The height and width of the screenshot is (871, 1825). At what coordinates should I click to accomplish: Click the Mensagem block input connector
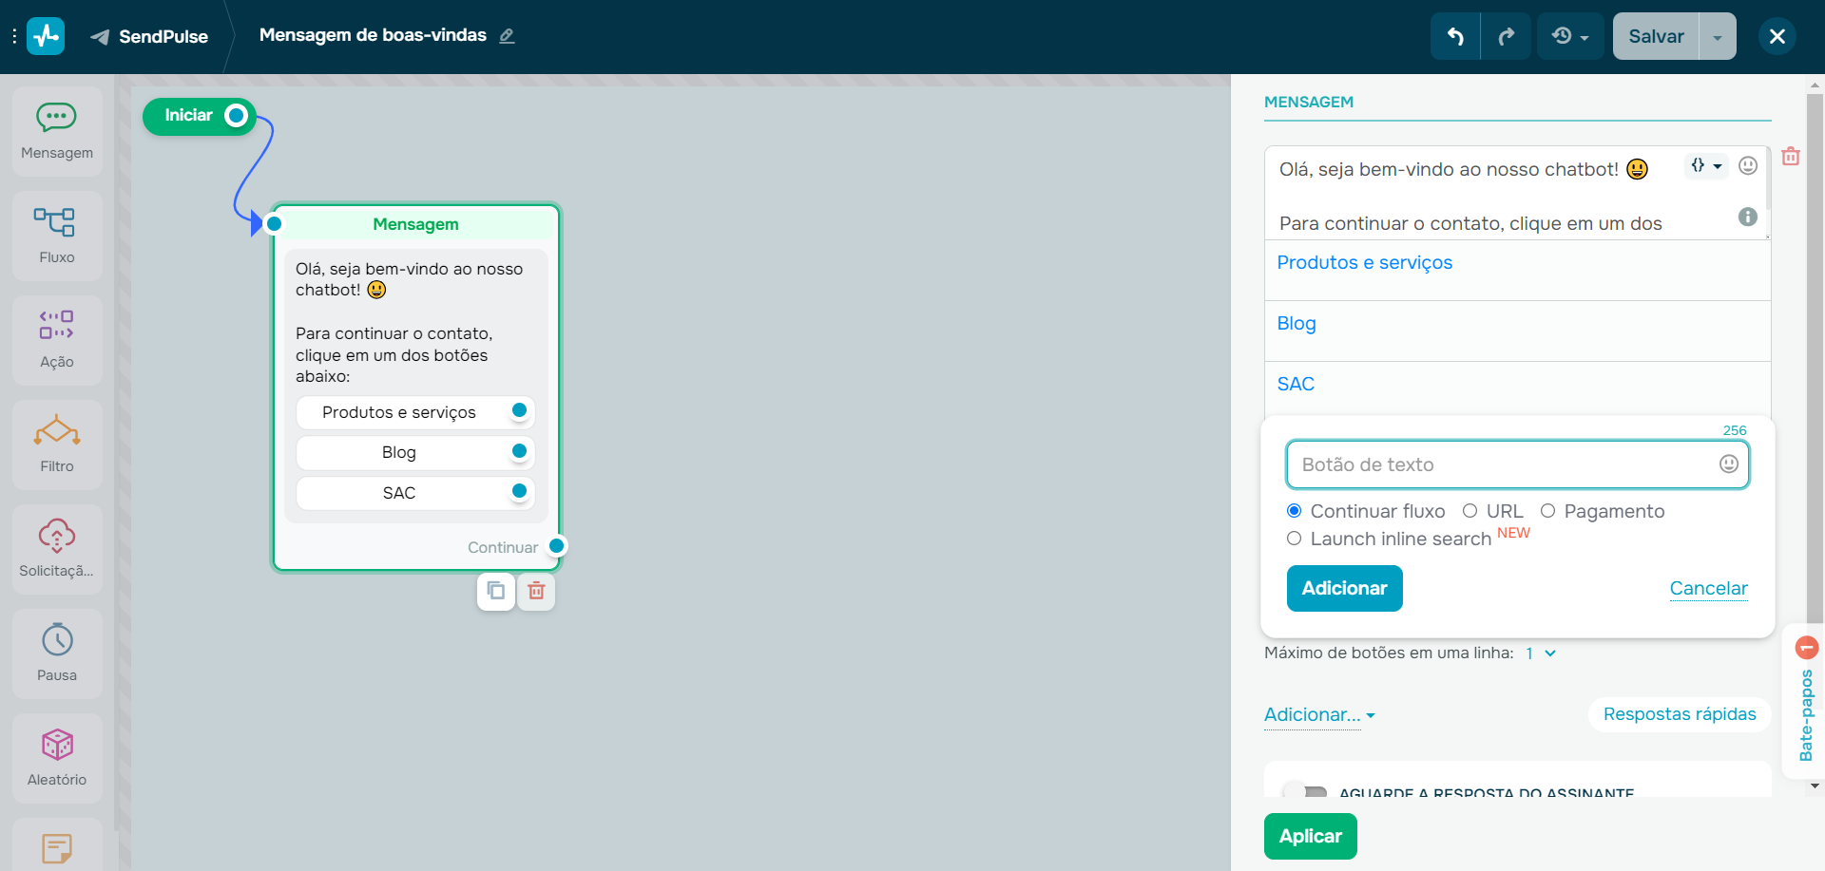tap(274, 224)
